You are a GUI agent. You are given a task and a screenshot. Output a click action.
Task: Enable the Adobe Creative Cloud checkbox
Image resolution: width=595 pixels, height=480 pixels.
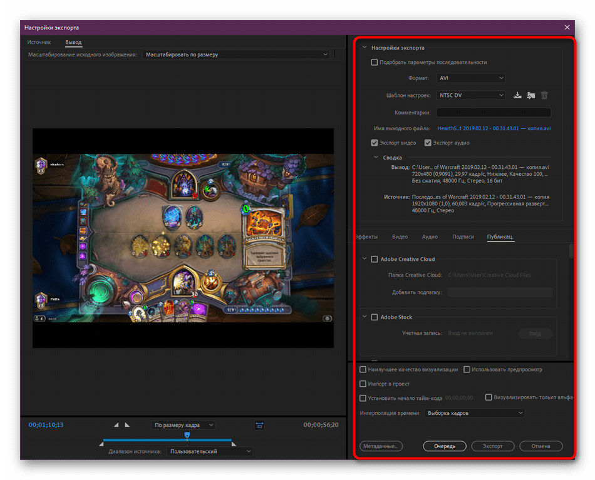(375, 259)
